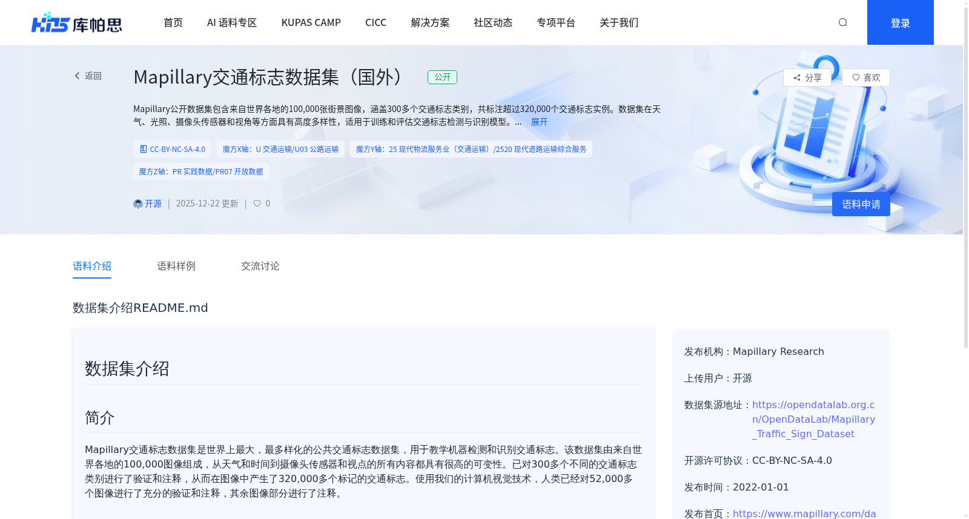Click the 喜欢 like button
This screenshot has height=519, width=969.
[866, 78]
